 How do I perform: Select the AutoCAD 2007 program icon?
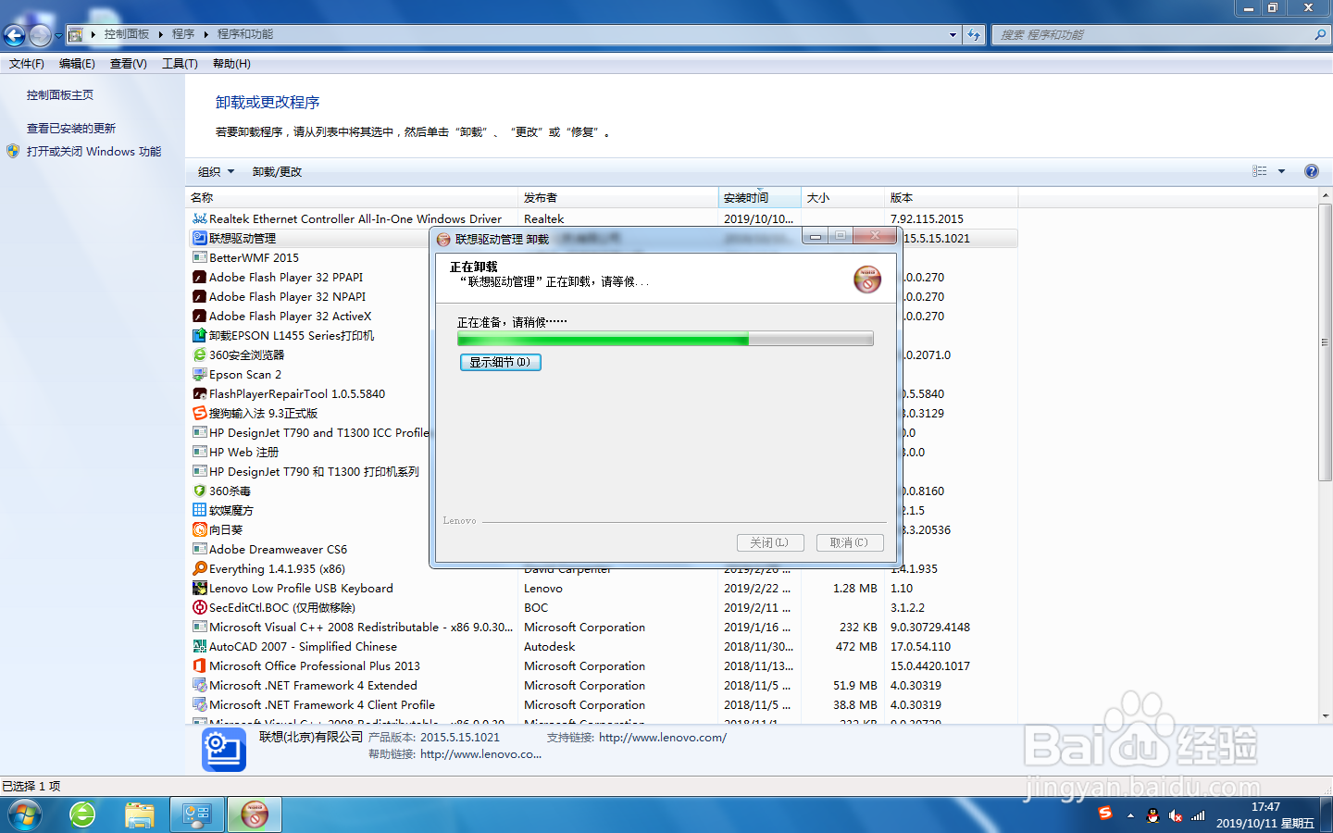[x=200, y=646]
